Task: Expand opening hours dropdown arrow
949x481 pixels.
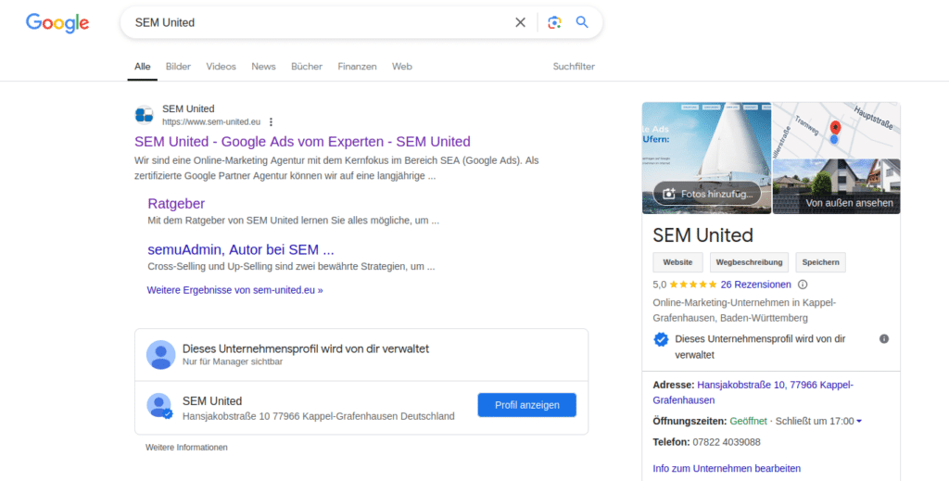Action: [859, 421]
